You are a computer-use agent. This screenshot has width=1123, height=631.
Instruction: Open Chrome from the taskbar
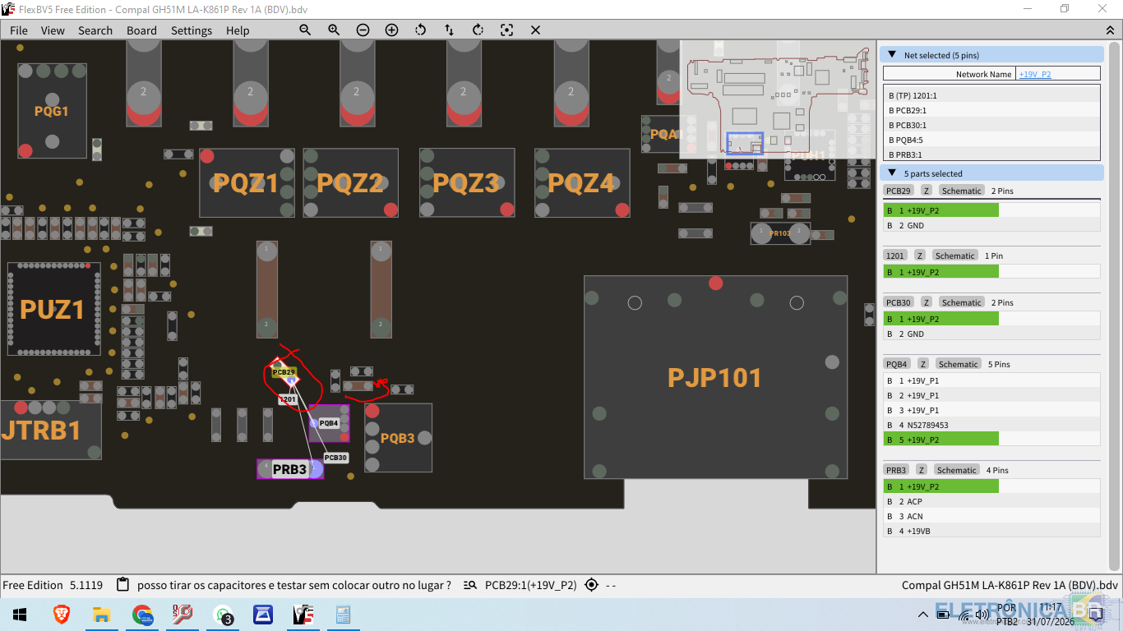pyautogui.click(x=142, y=615)
